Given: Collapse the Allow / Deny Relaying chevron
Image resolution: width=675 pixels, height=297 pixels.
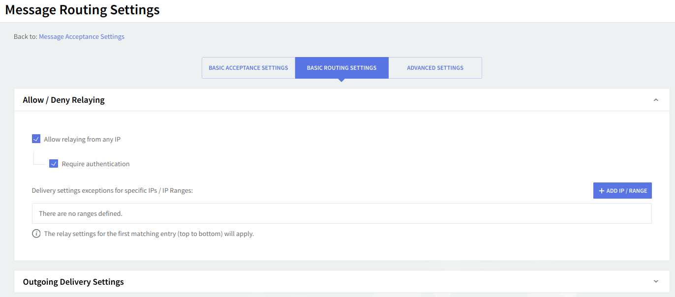Looking at the screenshot, I should tap(655, 100).
